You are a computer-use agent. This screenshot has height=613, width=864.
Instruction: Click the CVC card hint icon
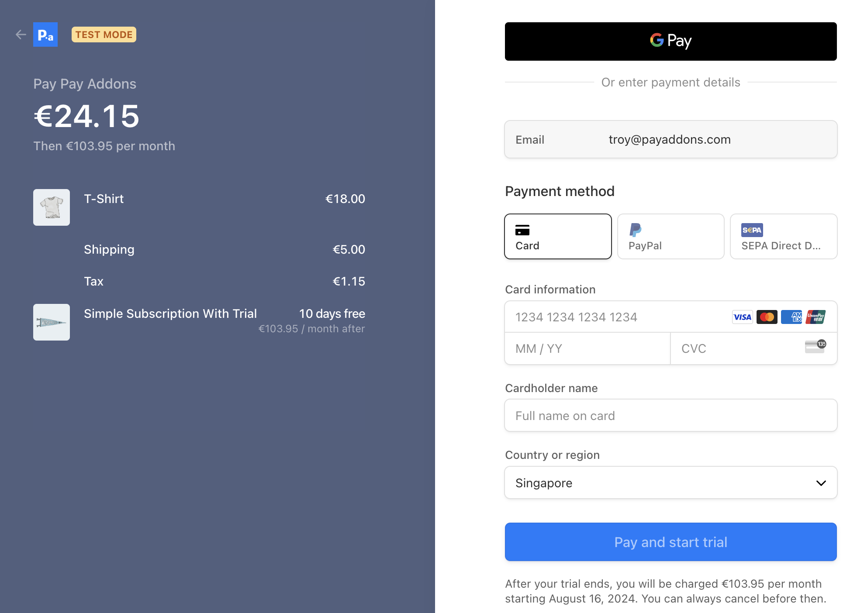click(815, 347)
